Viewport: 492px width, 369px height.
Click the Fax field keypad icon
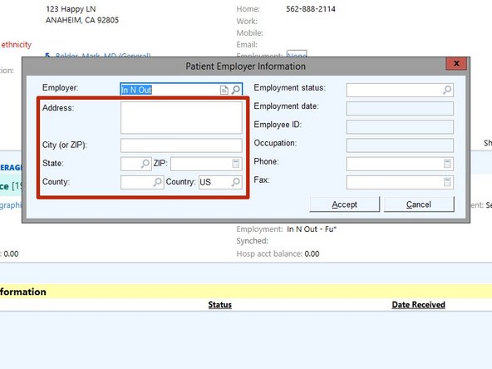coord(447,182)
